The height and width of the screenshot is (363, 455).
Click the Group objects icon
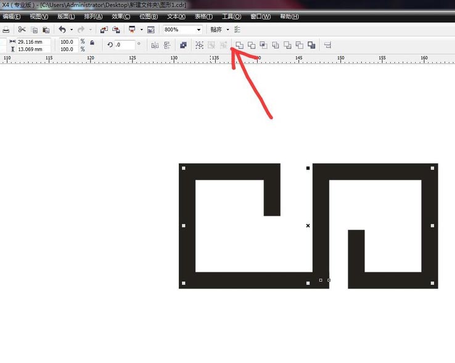[199, 45]
